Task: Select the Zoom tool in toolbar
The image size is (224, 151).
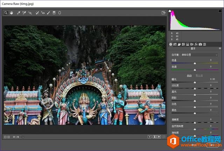Action: tap(6, 13)
